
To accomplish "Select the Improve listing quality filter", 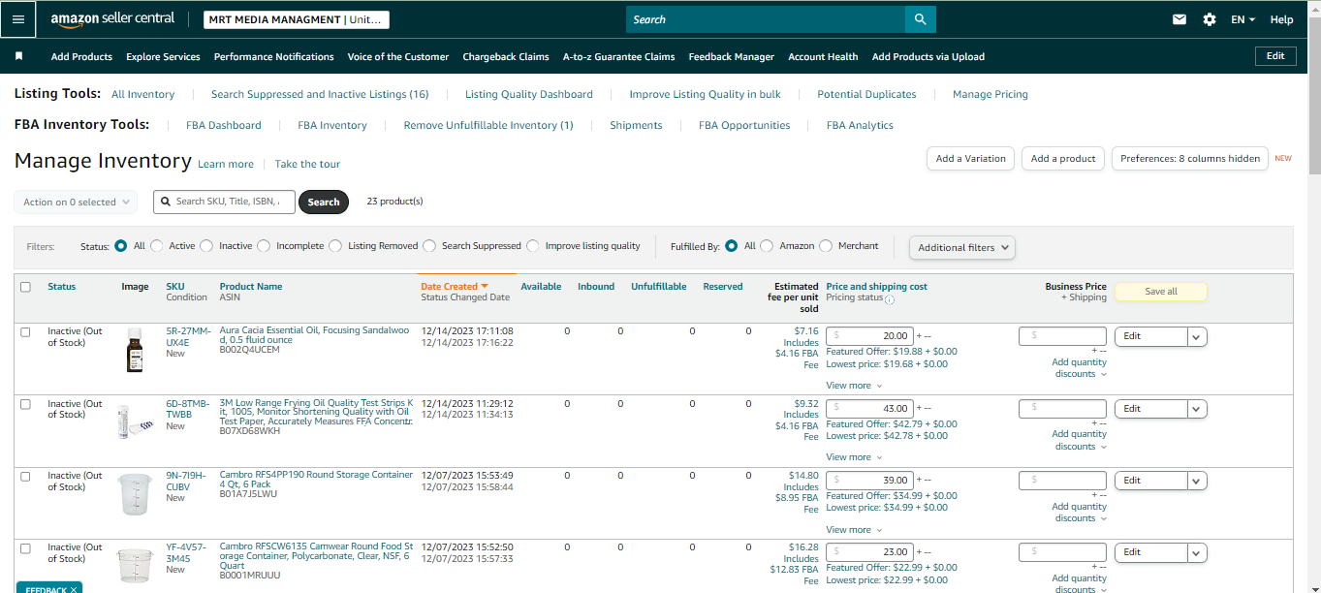I will coord(533,246).
